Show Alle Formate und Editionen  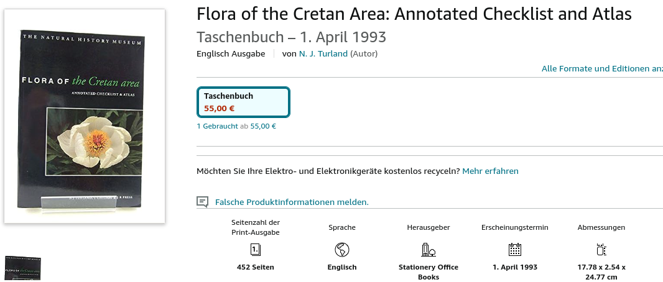[601, 68]
